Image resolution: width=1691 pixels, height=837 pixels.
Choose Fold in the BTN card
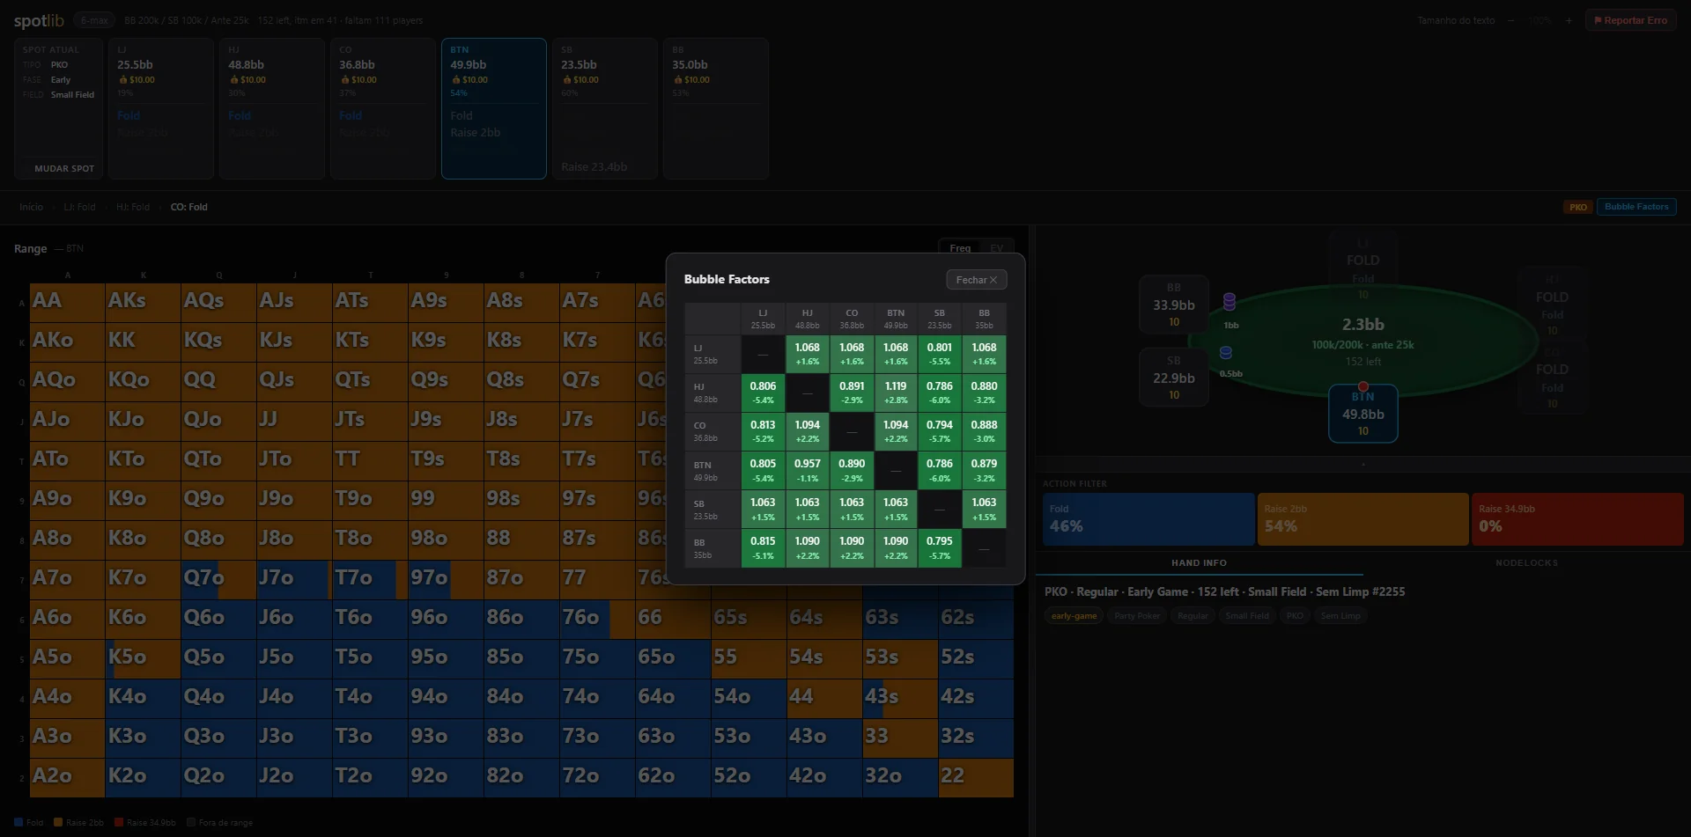pos(462,116)
